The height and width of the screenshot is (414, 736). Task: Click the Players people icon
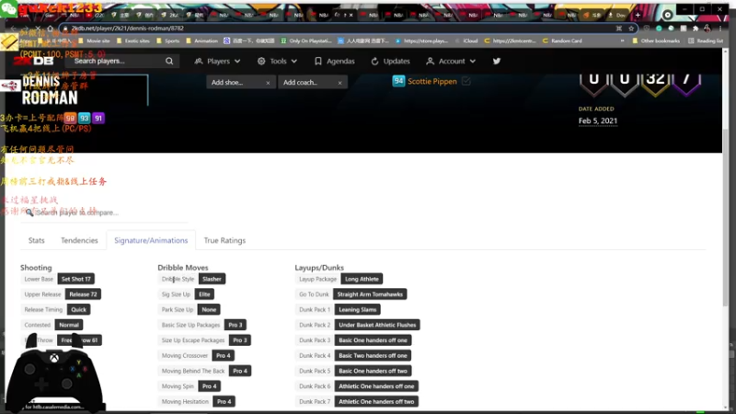point(199,61)
